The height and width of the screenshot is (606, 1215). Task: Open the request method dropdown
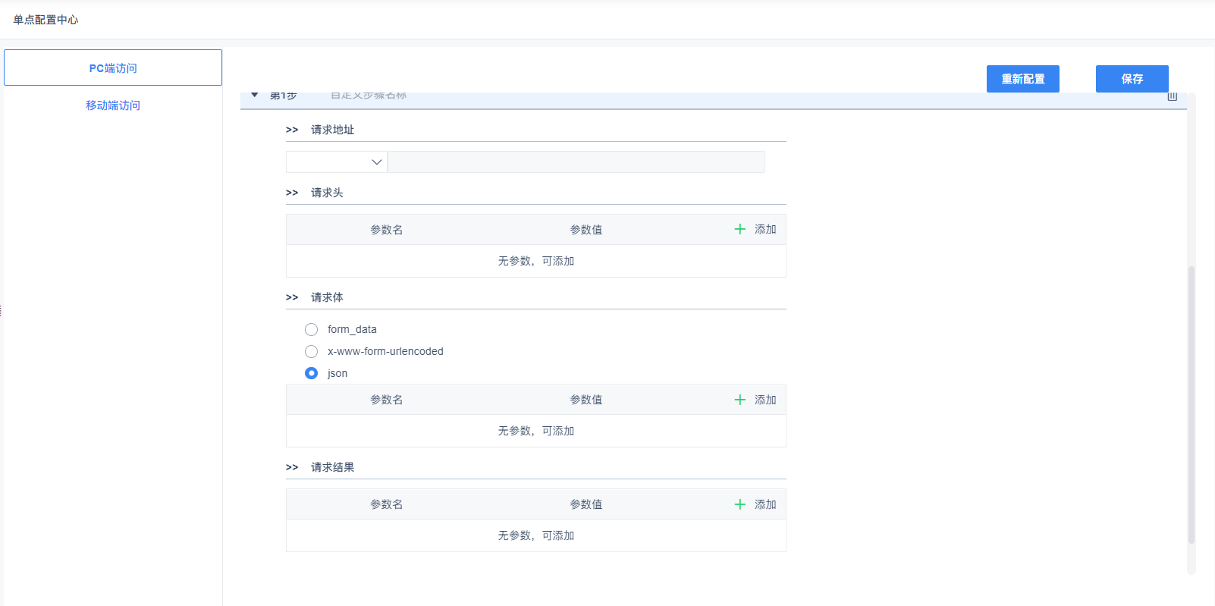[x=337, y=162]
